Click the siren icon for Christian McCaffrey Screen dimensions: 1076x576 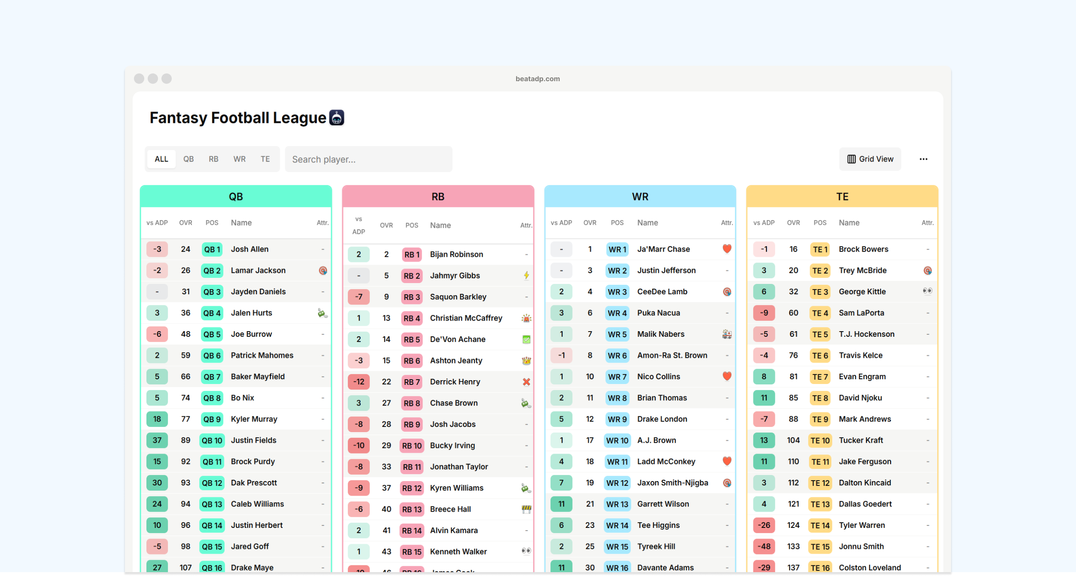coord(526,318)
